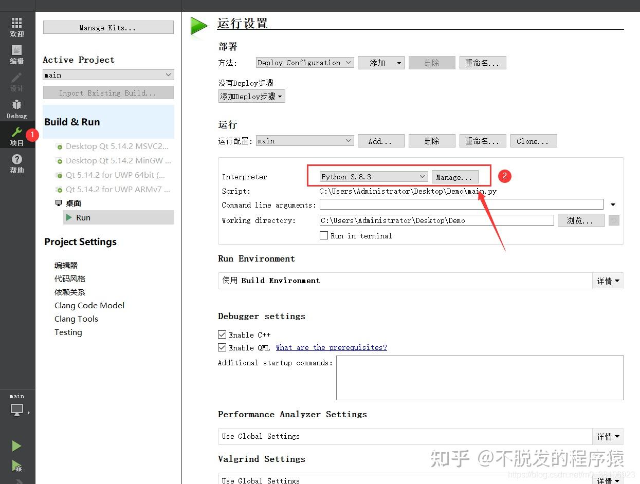Run the project with the green play button
Viewport: 640px width, 484px height.
click(17, 446)
